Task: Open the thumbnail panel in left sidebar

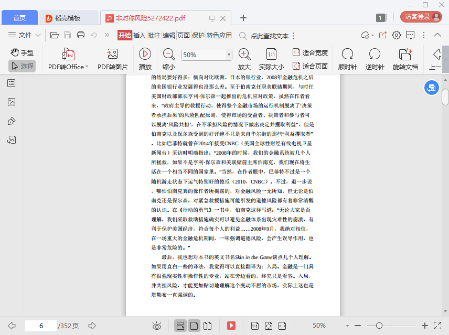Action: point(12,102)
